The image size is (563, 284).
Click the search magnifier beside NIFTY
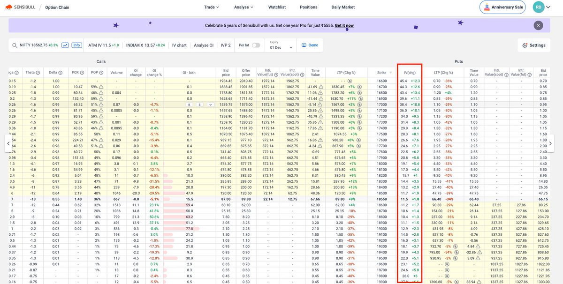point(15,45)
